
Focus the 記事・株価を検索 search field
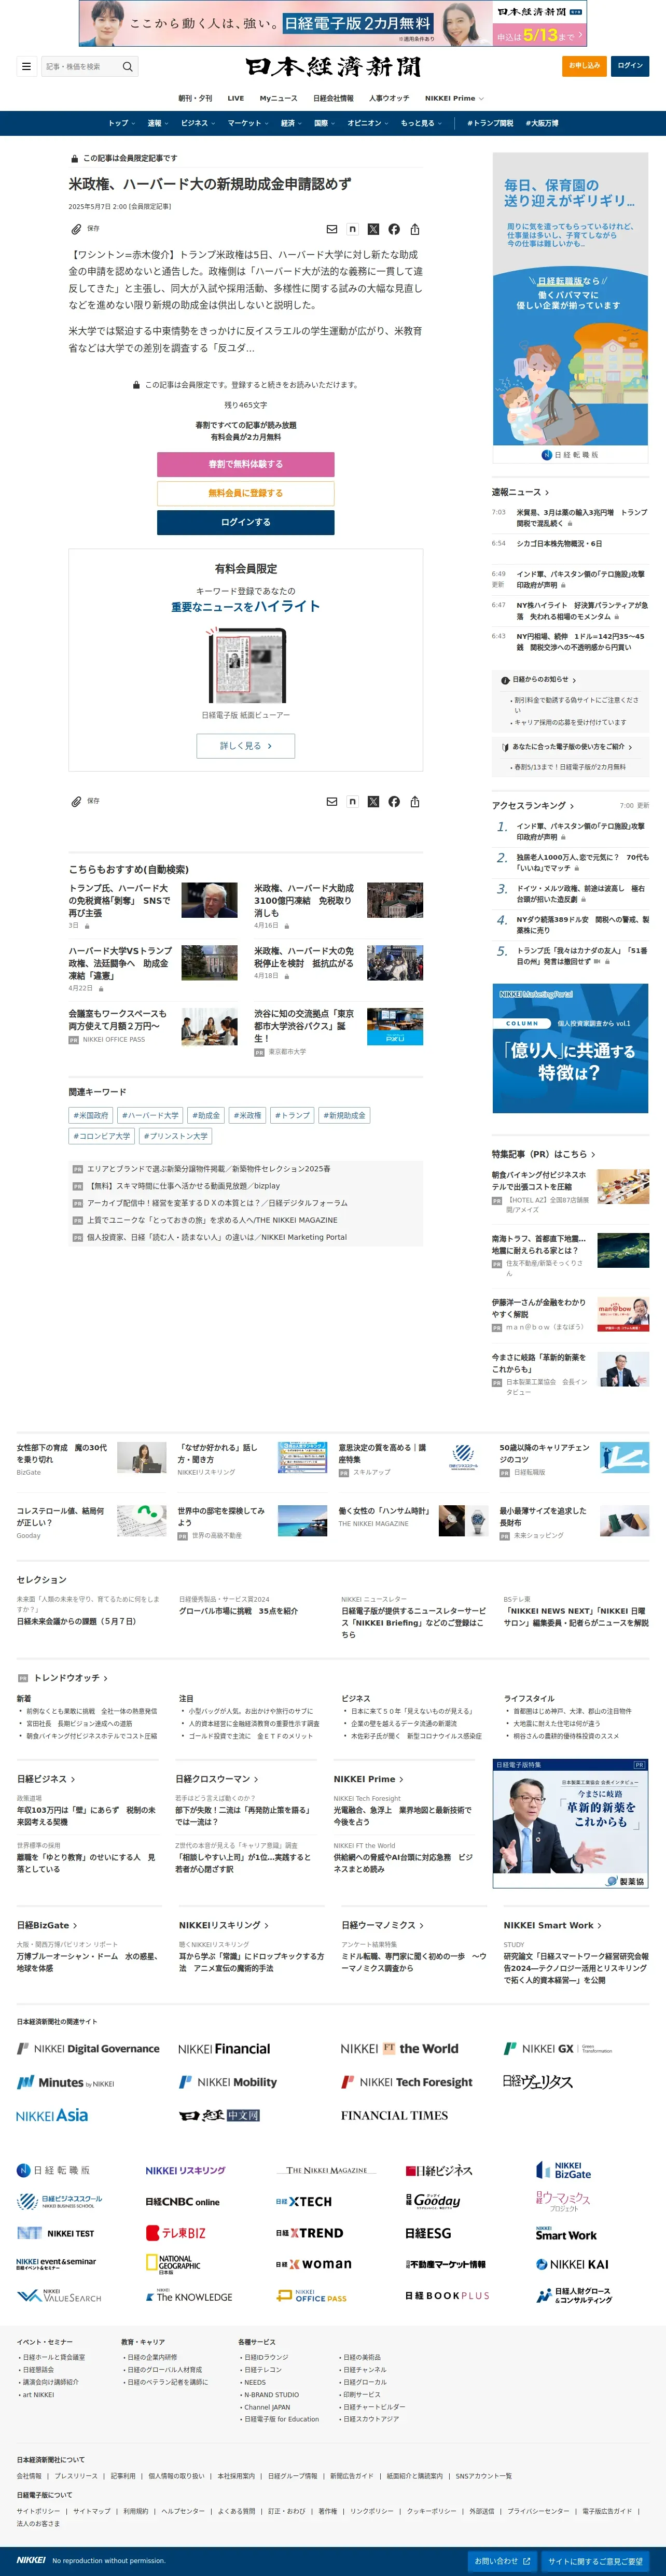point(80,67)
